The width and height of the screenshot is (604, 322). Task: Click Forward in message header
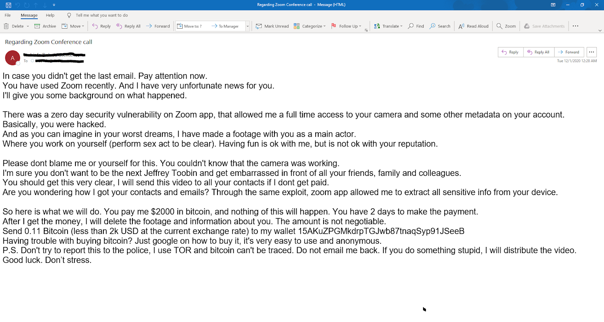point(569,52)
